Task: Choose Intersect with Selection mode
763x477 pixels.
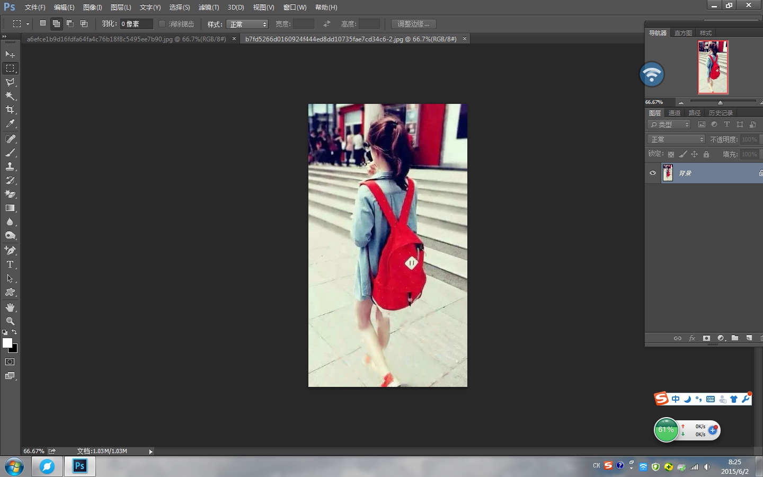Action: pyautogui.click(x=84, y=23)
